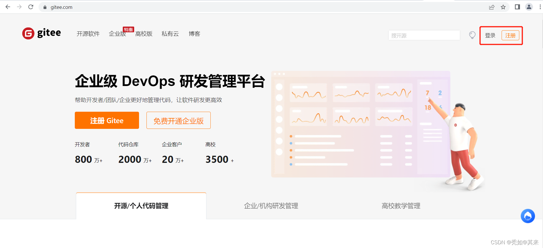This screenshot has width=543, height=248.
Task: Open the blue floating chat assistant icon
Action: (528, 216)
